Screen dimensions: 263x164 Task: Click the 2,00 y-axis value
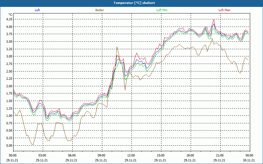tap(9, 86)
